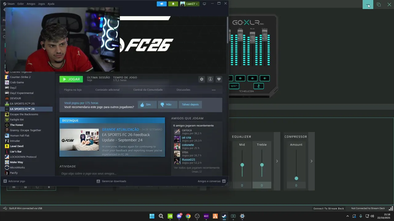Click the Gerenciar downloads icon

[x=98, y=181]
